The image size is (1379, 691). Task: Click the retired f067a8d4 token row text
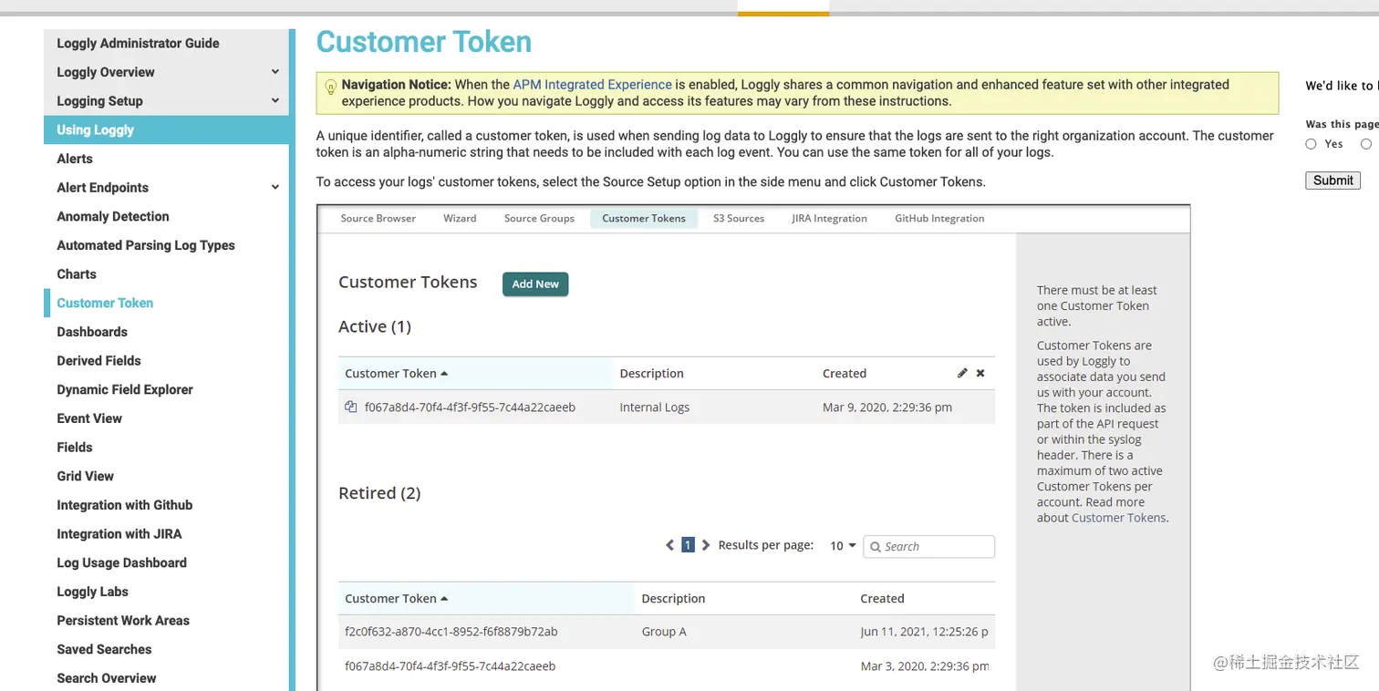pos(450,665)
